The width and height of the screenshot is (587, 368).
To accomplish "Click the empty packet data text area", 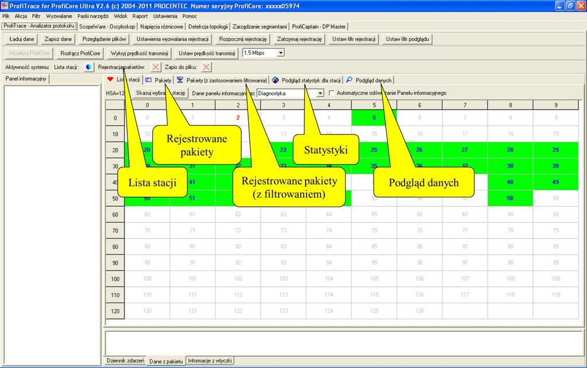I will tap(344, 343).
